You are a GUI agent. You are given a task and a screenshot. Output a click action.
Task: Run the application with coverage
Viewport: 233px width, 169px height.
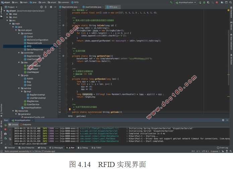pos(208,2)
